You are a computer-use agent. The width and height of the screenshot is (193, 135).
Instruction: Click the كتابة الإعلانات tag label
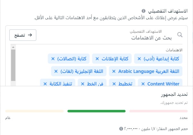(x=115, y=59)
